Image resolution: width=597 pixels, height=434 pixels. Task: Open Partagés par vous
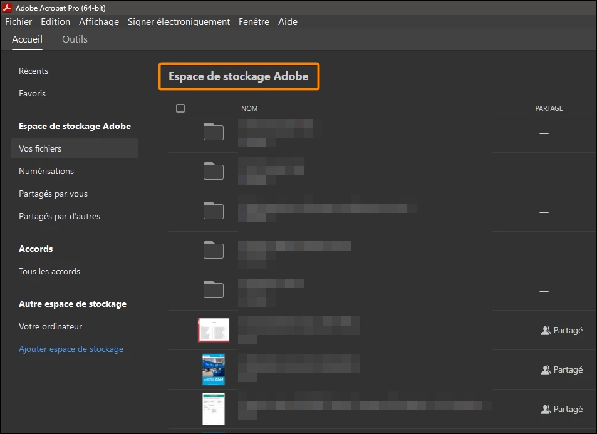[x=53, y=194]
